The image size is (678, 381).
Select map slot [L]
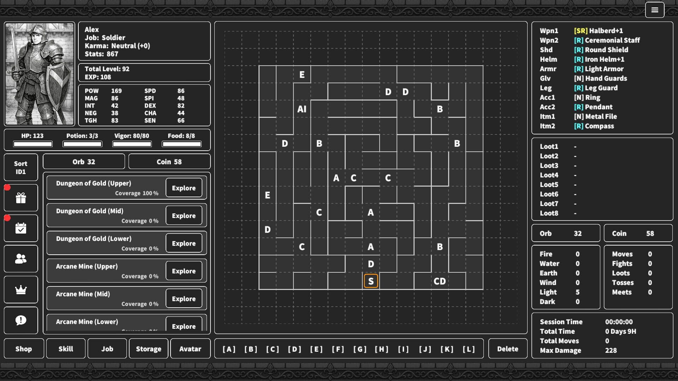pos(469,349)
